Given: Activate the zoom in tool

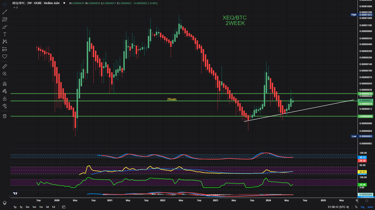Looking at the screenshot, I should [4, 74].
